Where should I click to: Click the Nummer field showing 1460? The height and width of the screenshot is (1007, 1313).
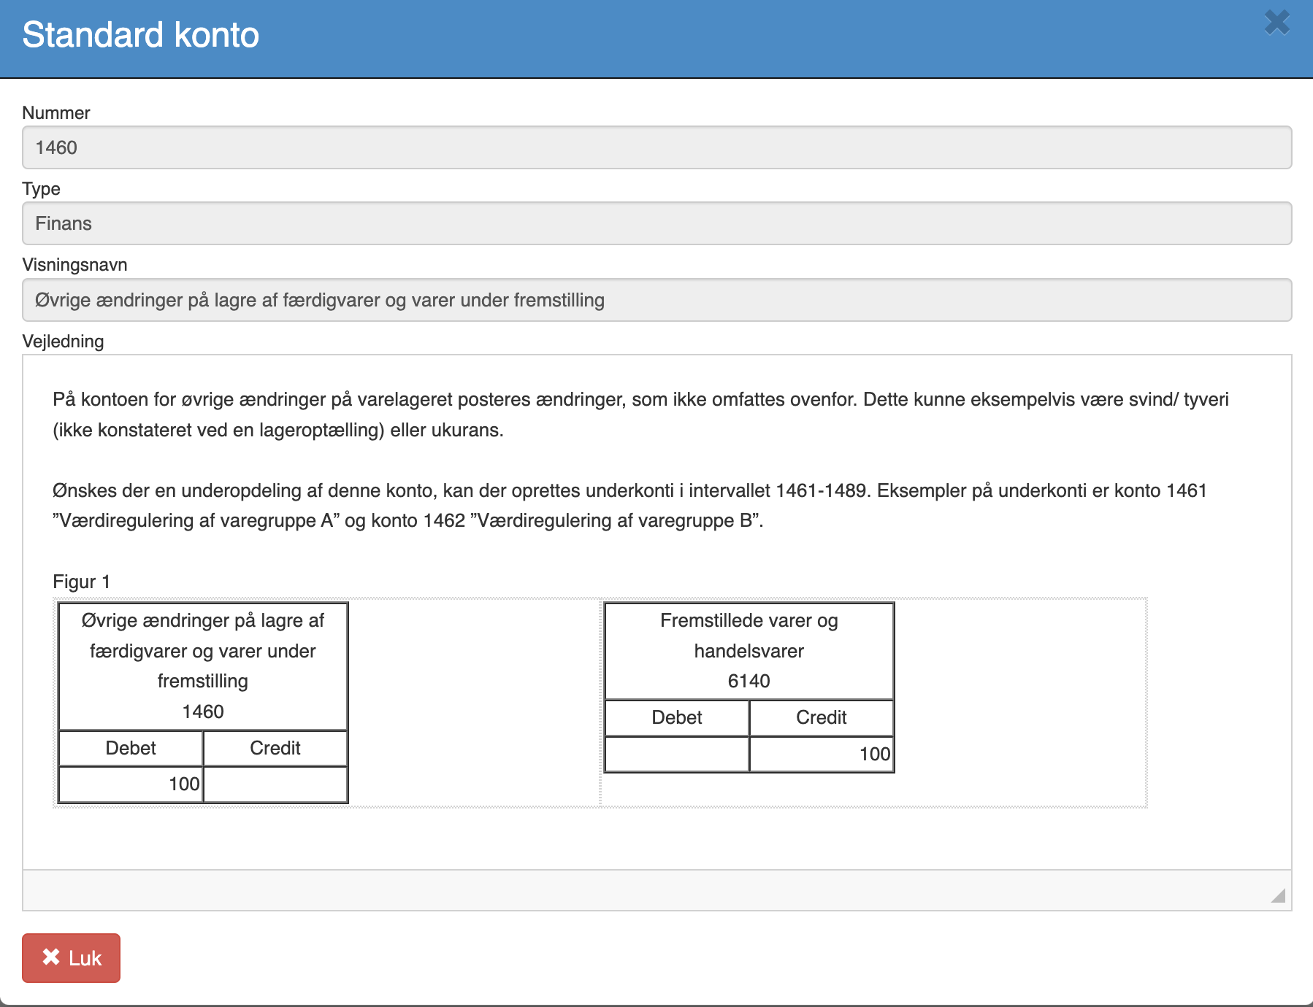pos(657,147)
